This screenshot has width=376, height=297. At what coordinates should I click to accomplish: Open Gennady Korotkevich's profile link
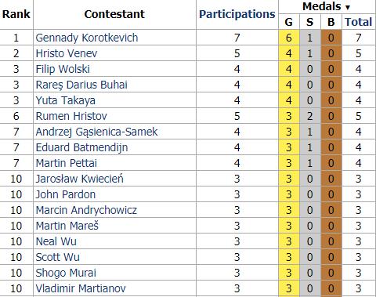[87, 38]
